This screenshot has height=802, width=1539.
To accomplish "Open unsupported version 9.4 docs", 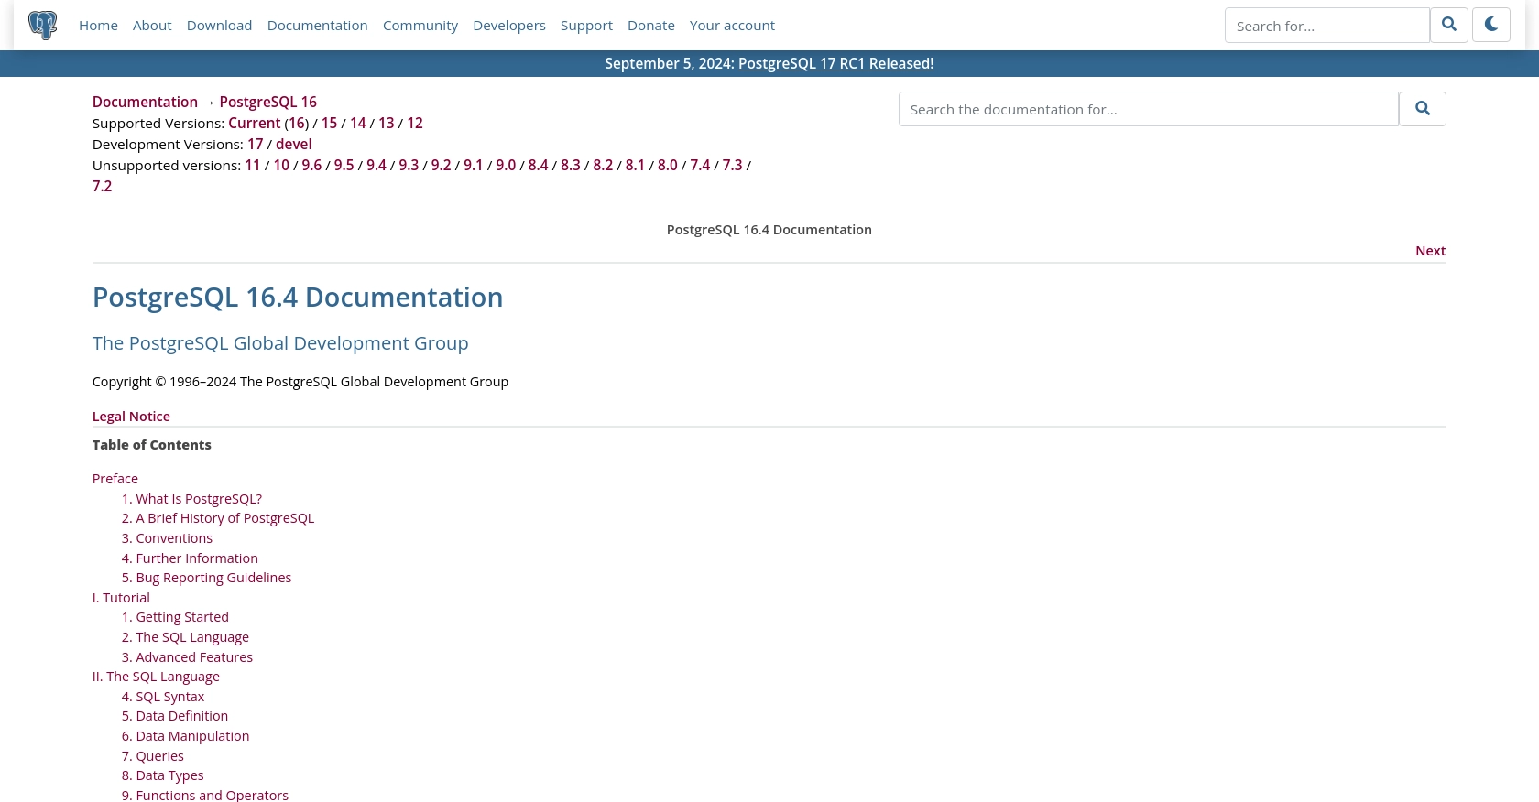I will 377,165.
